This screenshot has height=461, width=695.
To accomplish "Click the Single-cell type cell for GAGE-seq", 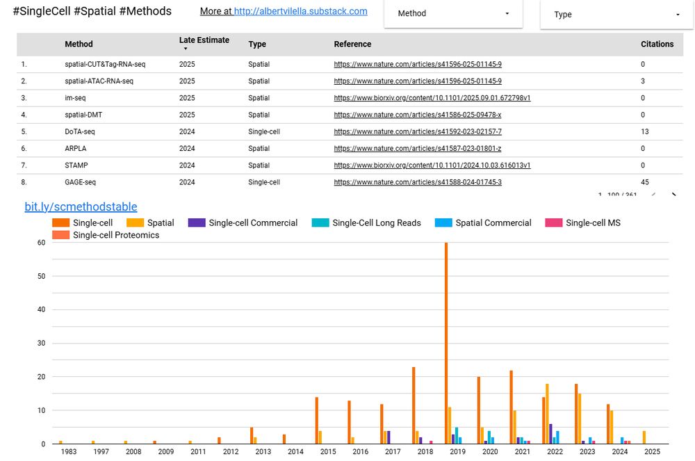I will [264, 182].
